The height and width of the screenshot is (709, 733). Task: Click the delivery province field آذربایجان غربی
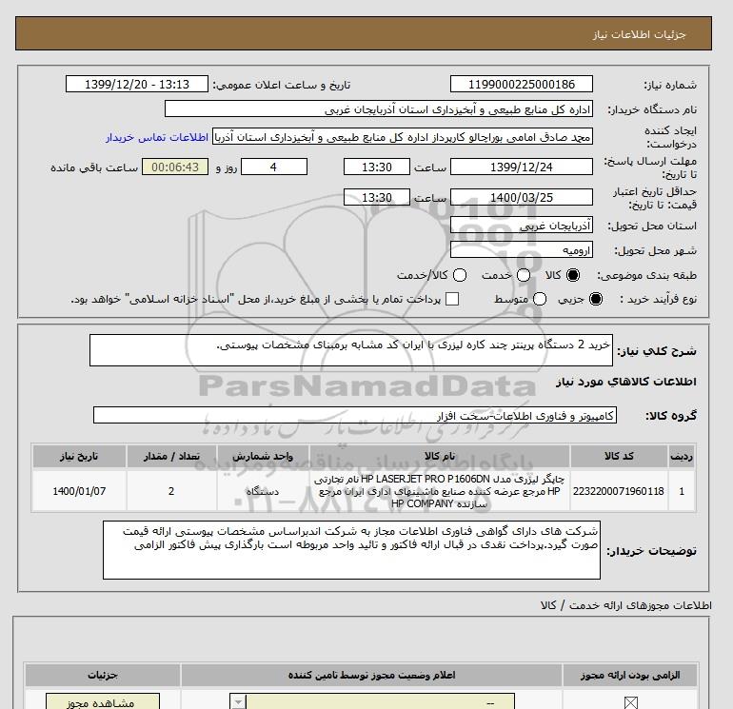(x=522, y=226)
